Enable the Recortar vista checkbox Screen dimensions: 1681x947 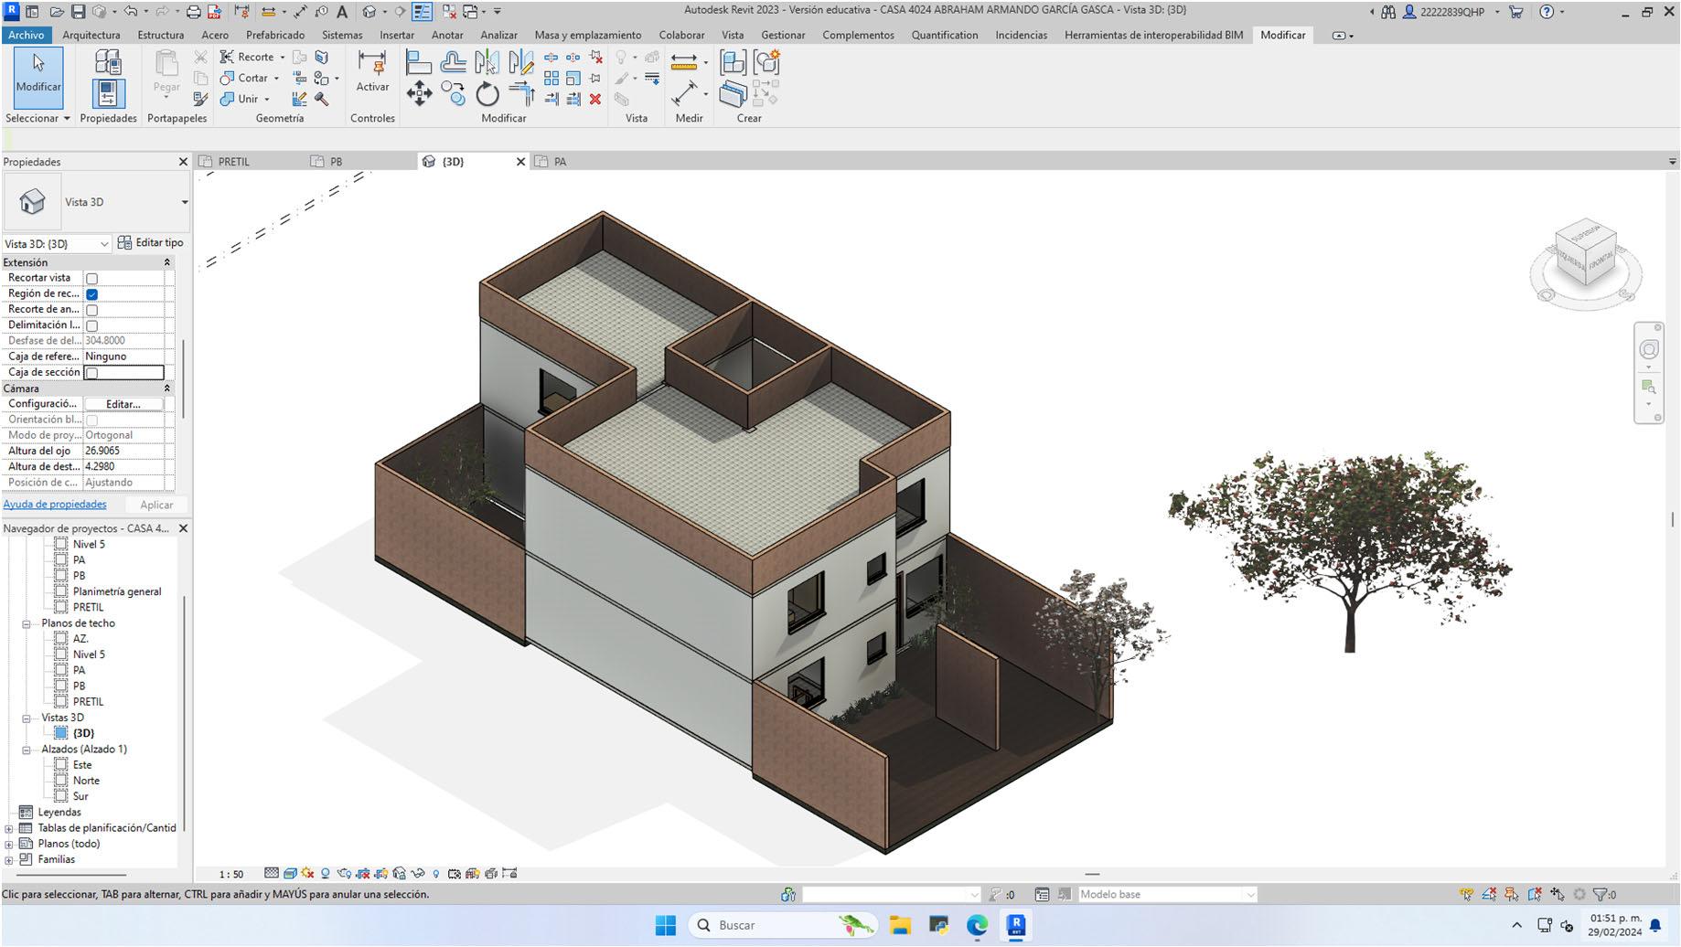91,278
